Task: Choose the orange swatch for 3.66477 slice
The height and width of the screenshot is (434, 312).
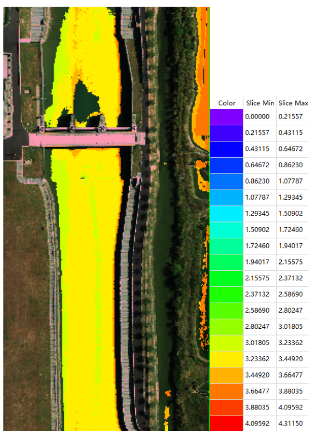Action: click(x=226, y=391)
